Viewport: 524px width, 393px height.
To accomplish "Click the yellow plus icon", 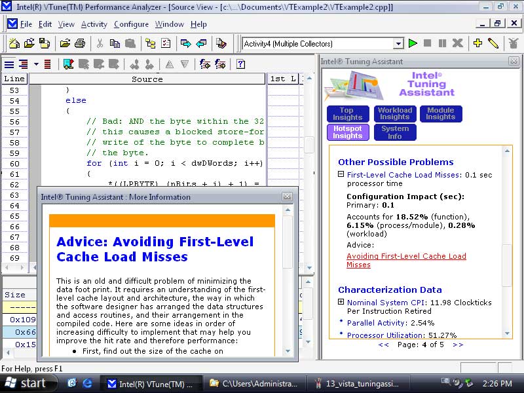I will click(478, 43).
